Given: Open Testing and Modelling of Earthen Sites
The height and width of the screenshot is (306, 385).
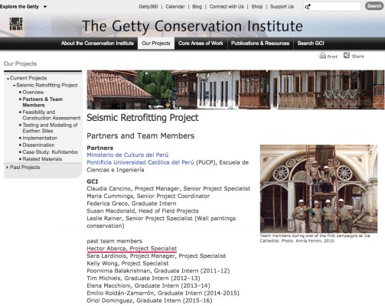Looking at the screenshot, I should click(x=50, y=128).
